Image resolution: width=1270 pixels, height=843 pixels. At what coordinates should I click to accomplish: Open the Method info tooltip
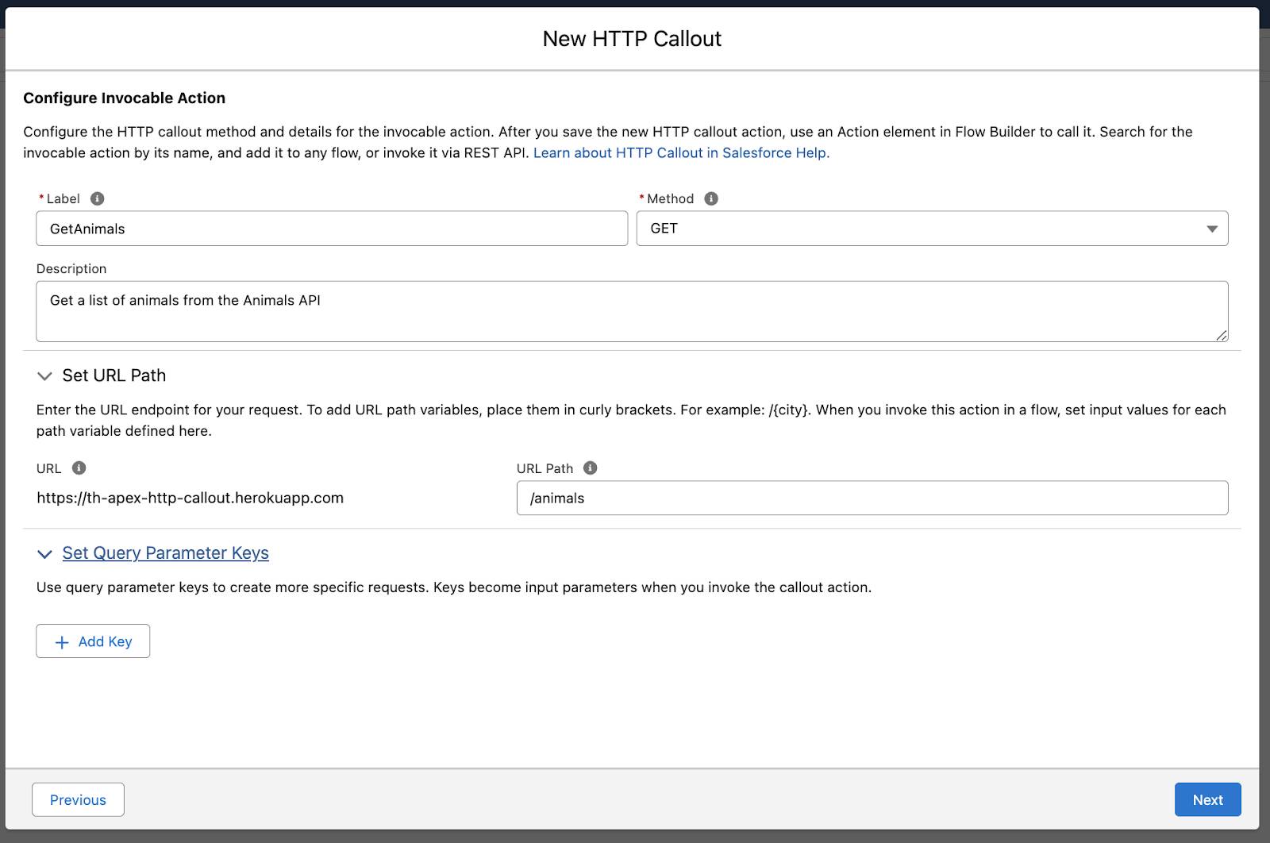coord(709,198)
